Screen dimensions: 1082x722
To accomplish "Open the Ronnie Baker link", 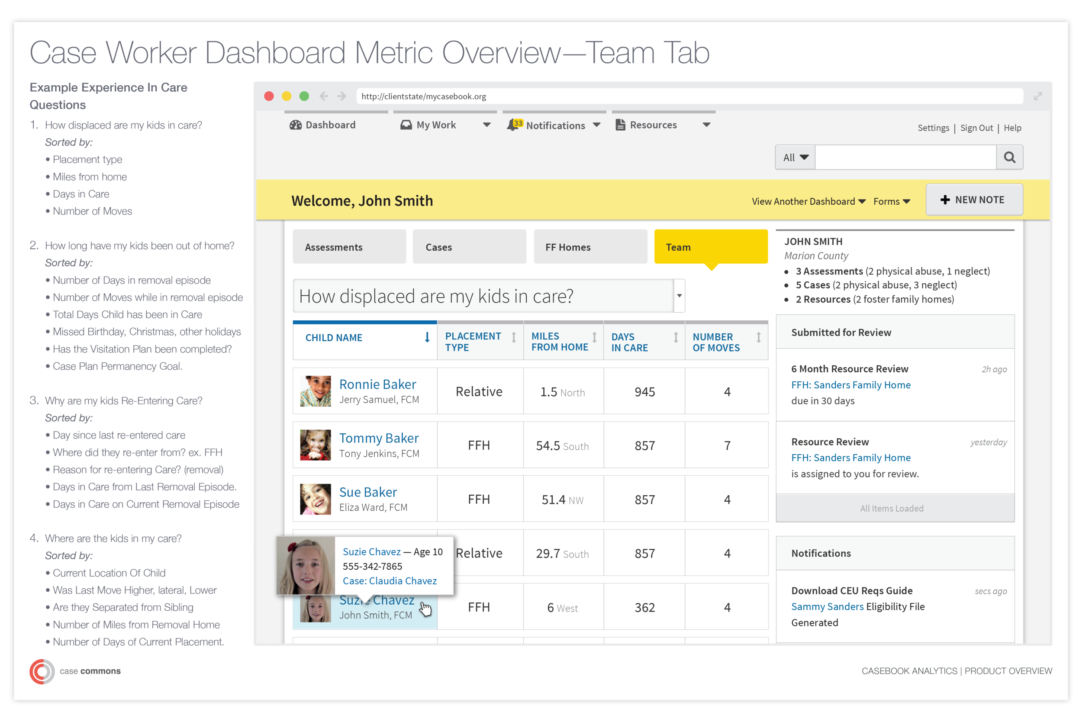I will point(377,384).
